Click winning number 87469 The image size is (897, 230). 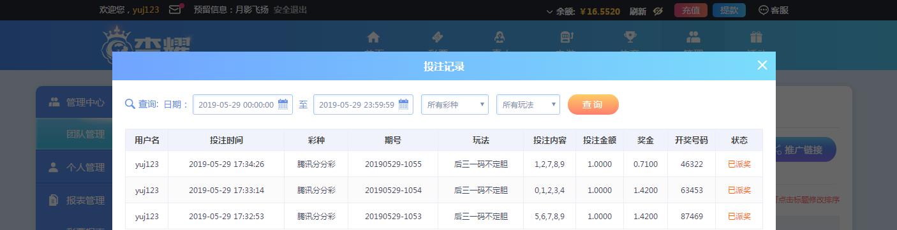[x=692, y=217]
